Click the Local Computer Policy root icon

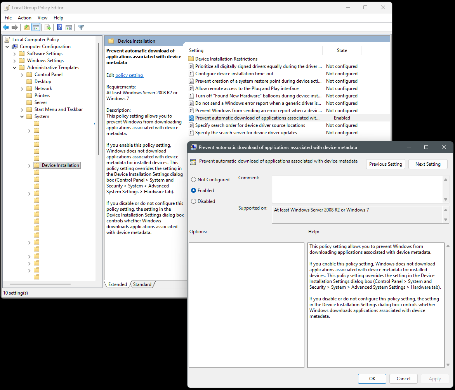click(x=7, y=40)
